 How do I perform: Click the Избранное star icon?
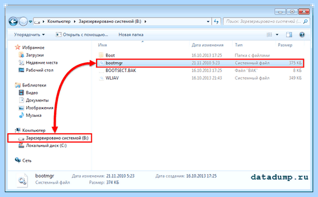coord(17,47)
